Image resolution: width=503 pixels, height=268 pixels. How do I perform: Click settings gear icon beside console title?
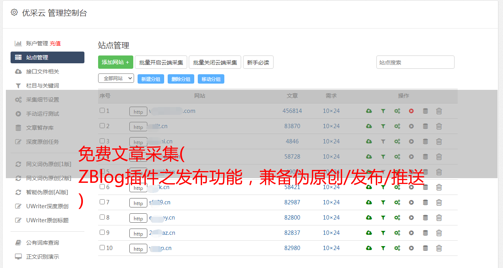pos(14,13)
